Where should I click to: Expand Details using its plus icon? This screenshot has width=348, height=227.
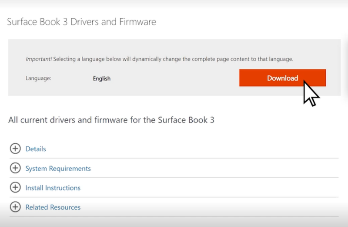[15, 149]
